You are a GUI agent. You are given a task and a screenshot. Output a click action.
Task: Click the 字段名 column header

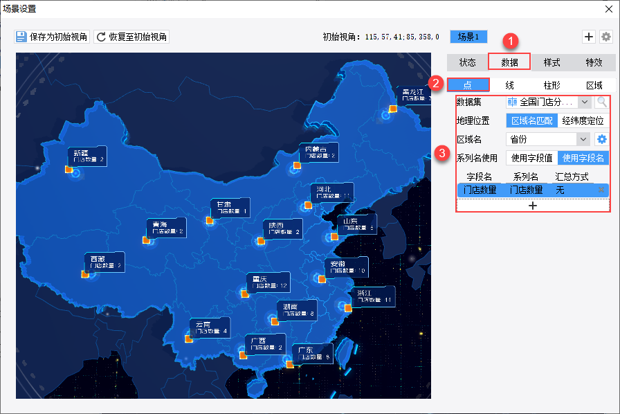480,177
